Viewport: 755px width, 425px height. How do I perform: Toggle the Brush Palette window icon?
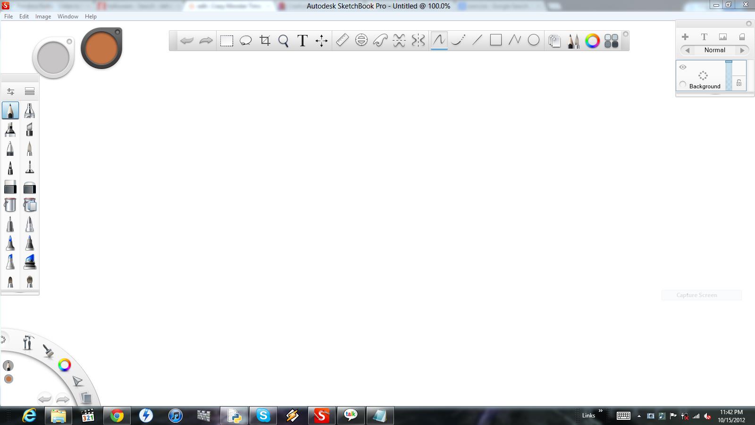coord(573,41)
